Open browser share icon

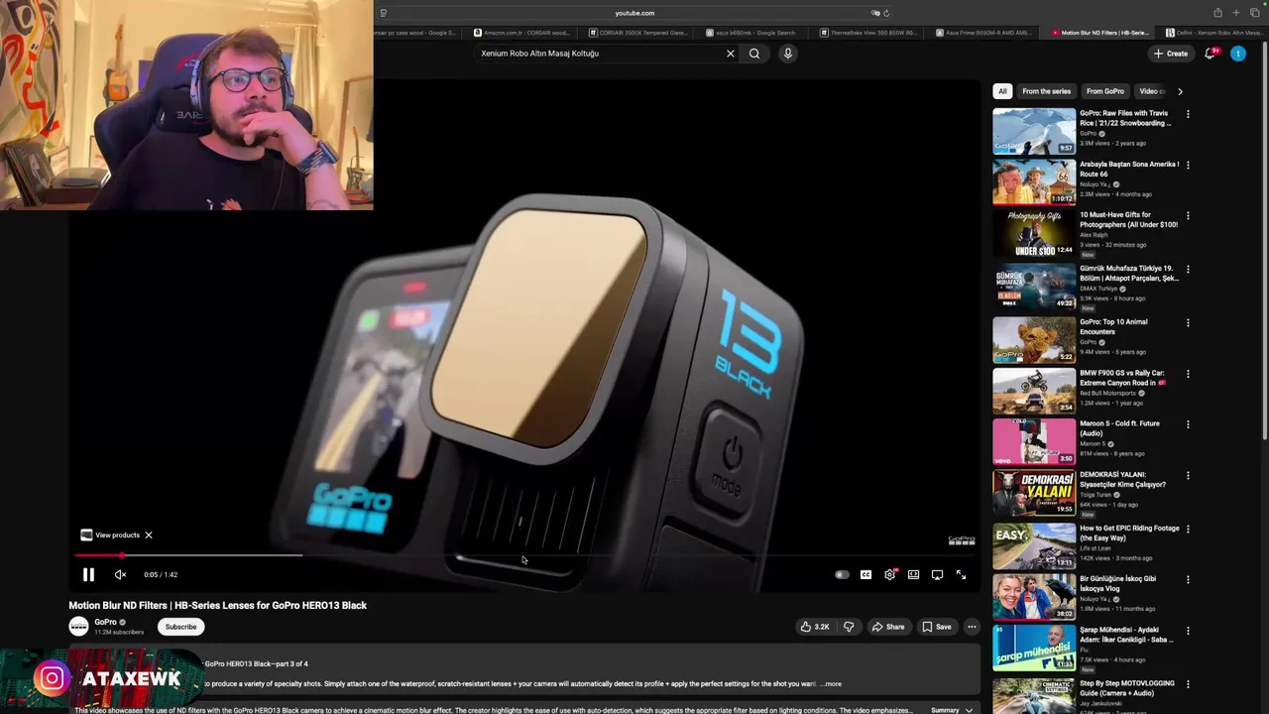tap(1217, 13)
